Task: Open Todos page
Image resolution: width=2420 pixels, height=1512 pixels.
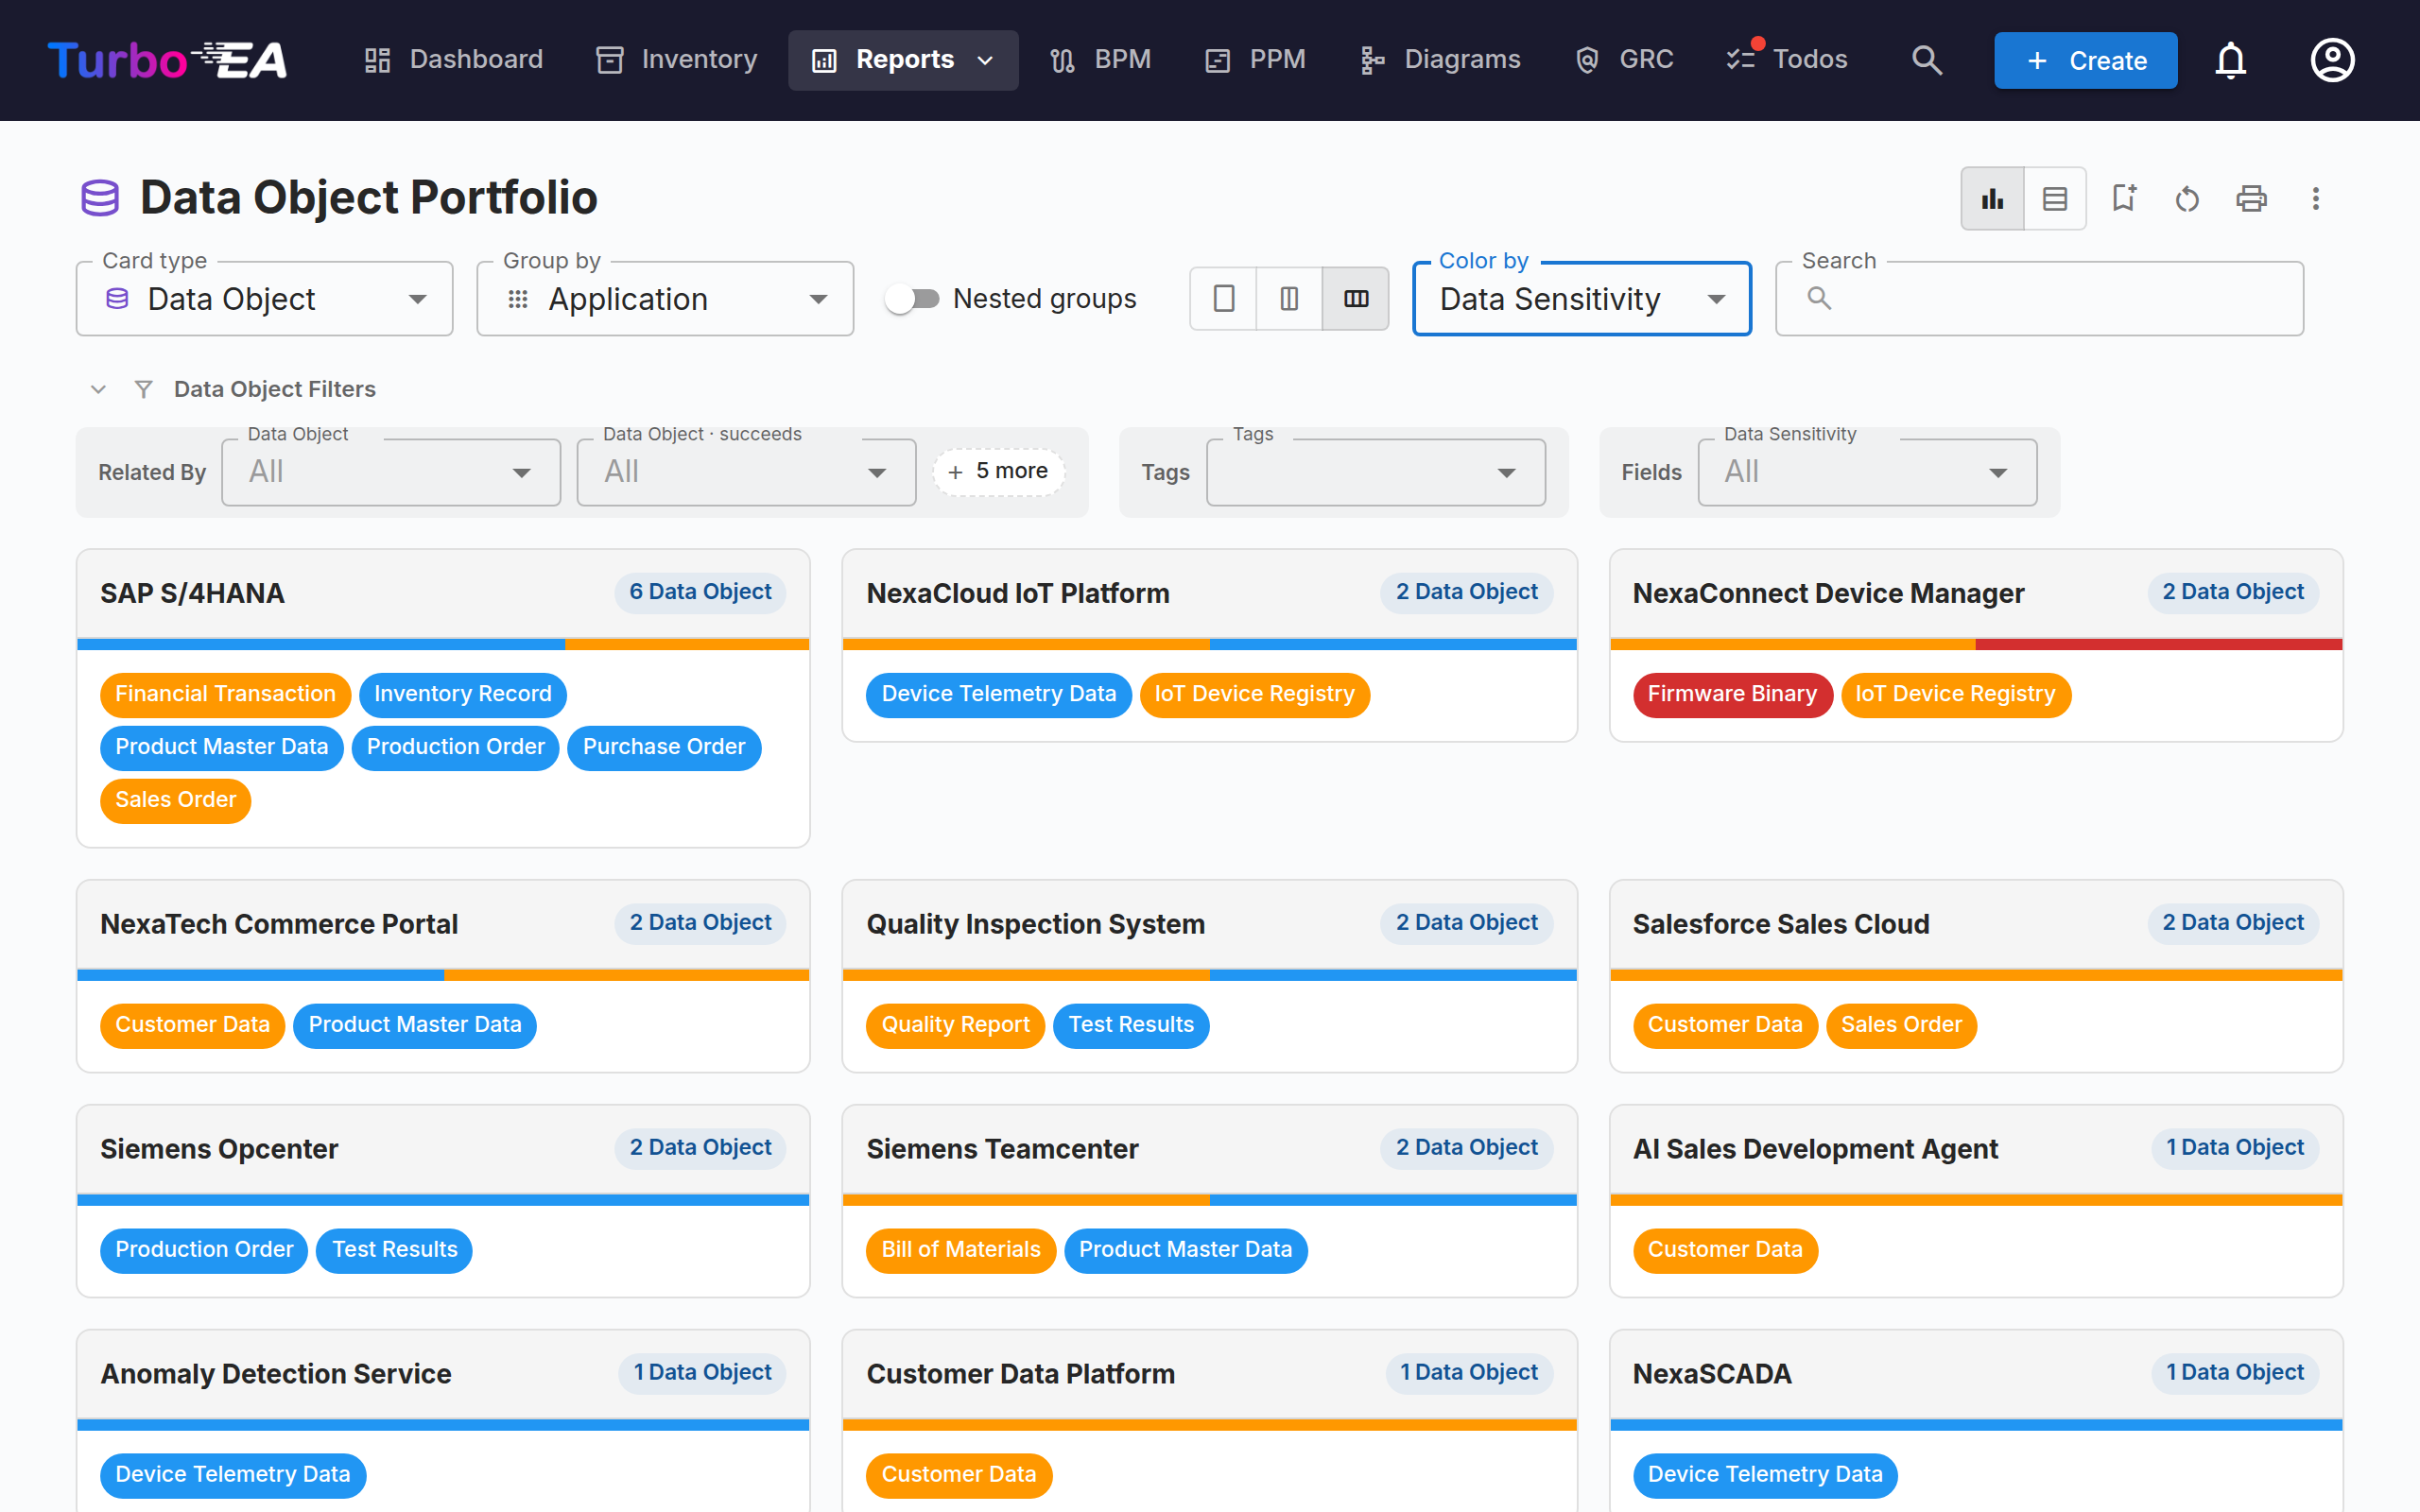Action: pos(1787,60)
